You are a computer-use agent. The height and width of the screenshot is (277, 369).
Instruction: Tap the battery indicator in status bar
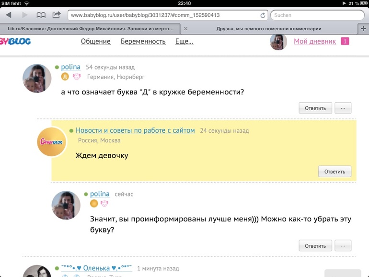(x=364, y=3)
